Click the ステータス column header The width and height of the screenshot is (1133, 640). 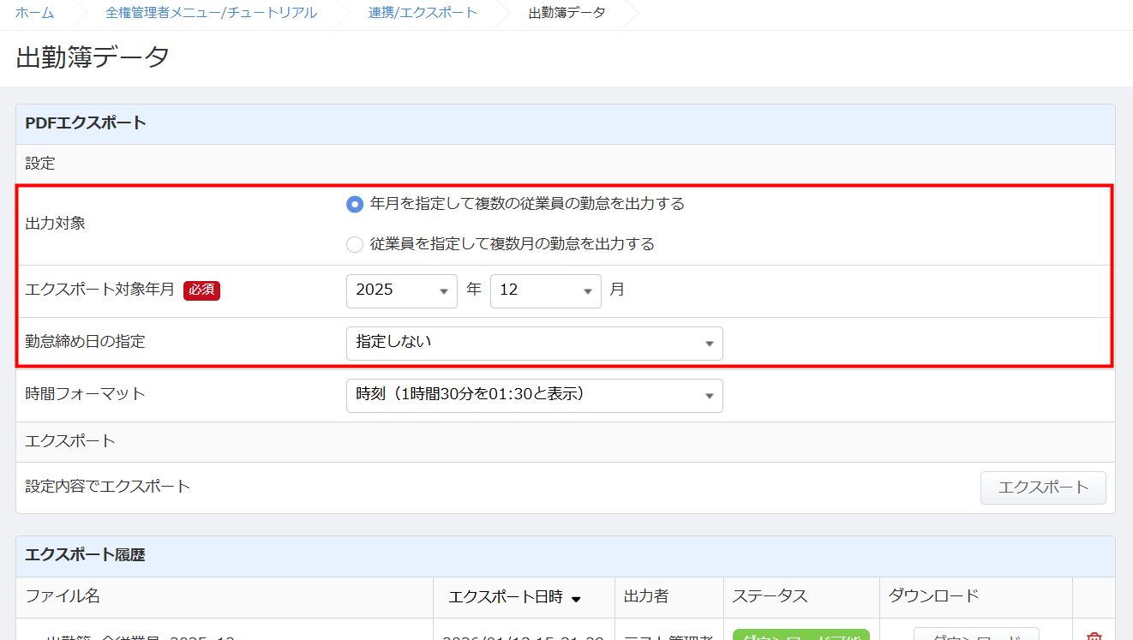click(x=770, y=596)
